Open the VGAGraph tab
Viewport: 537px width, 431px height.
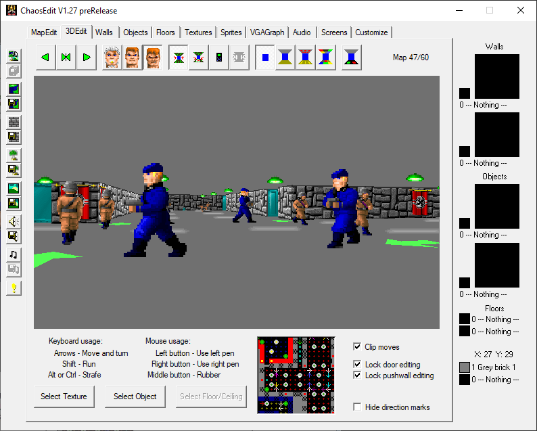tap(266, 32)
